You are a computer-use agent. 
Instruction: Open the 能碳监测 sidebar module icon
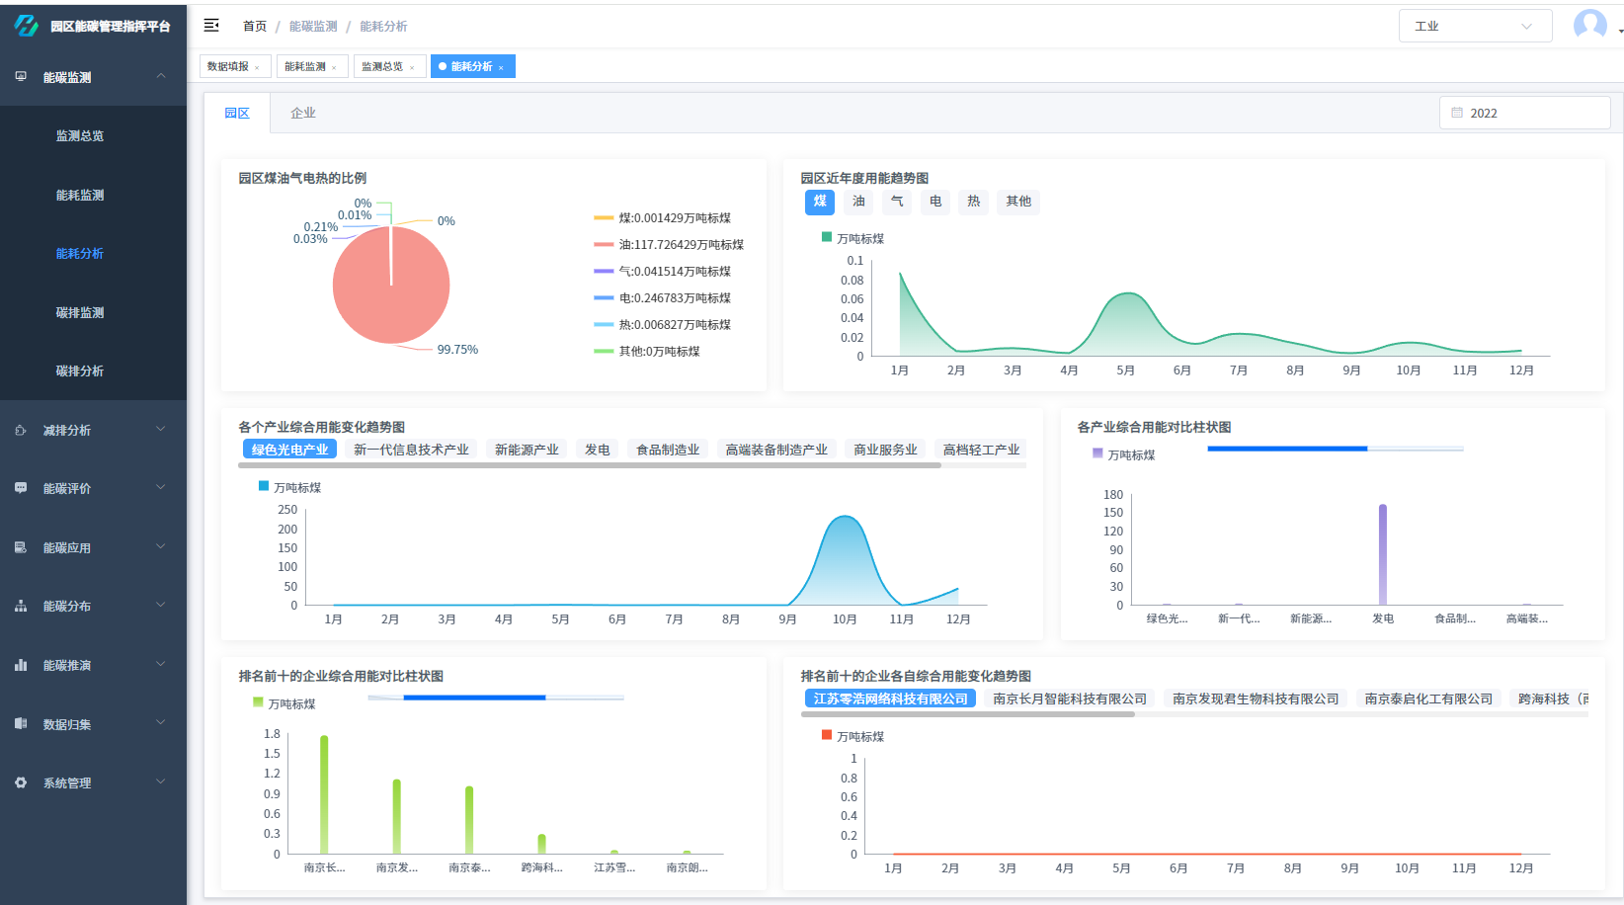coord(20,76)
